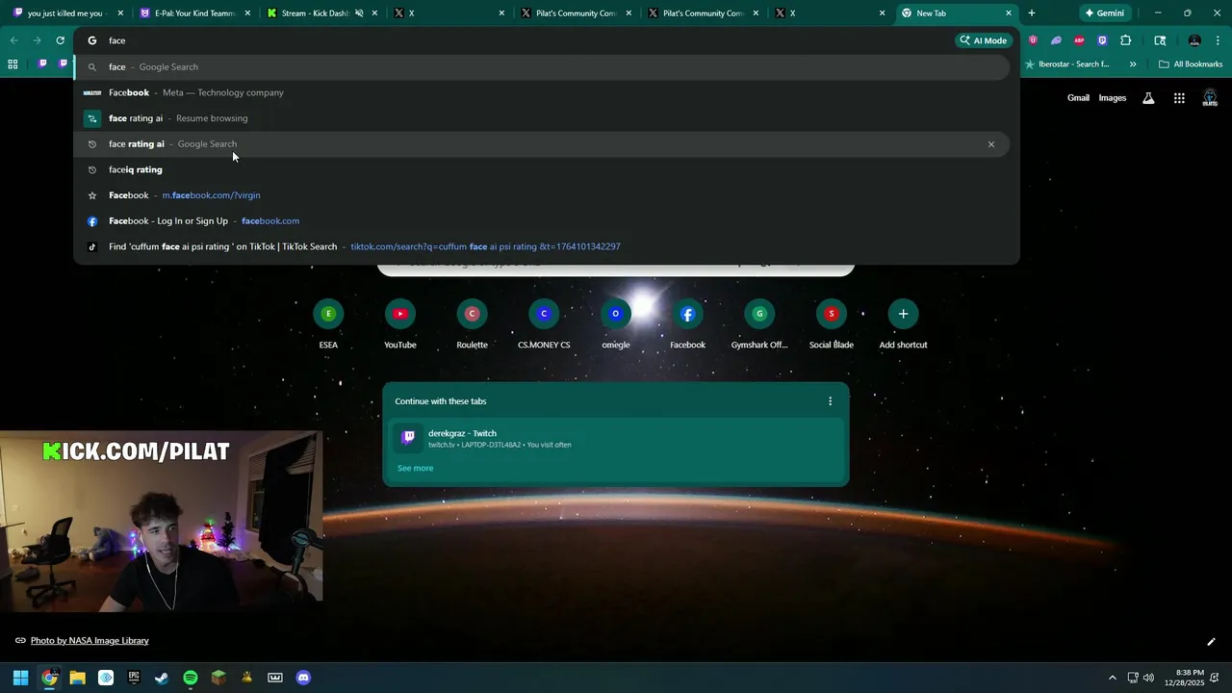Show hidden system tray icons
The width and height of the screenshot is (1232, 693).
pyautogui.click(x=1113, y=678)
